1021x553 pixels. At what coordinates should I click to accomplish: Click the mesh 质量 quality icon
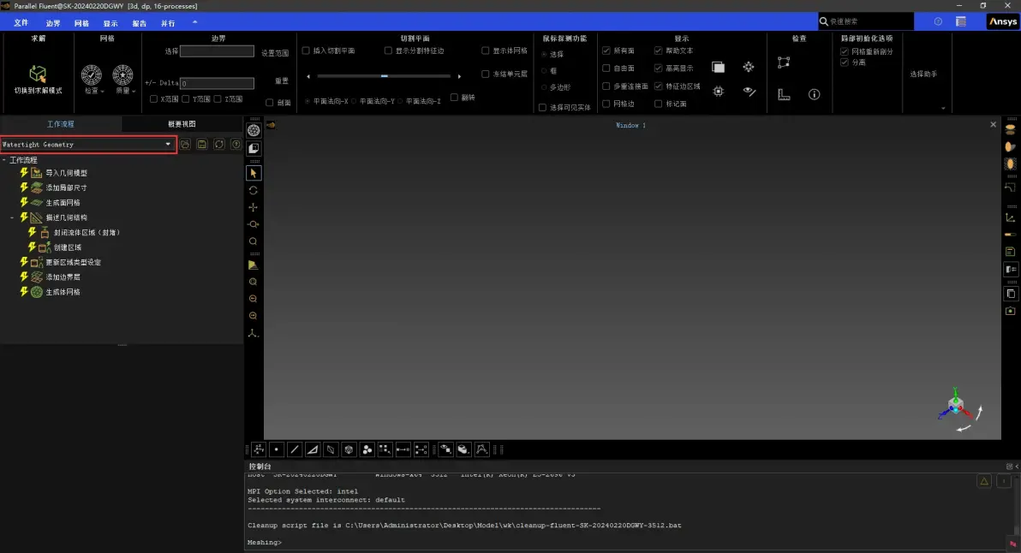pyautogui.click(x=122, y=74)
